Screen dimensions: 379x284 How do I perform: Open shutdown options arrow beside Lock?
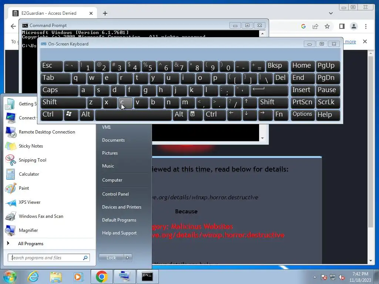pos(128,258)
